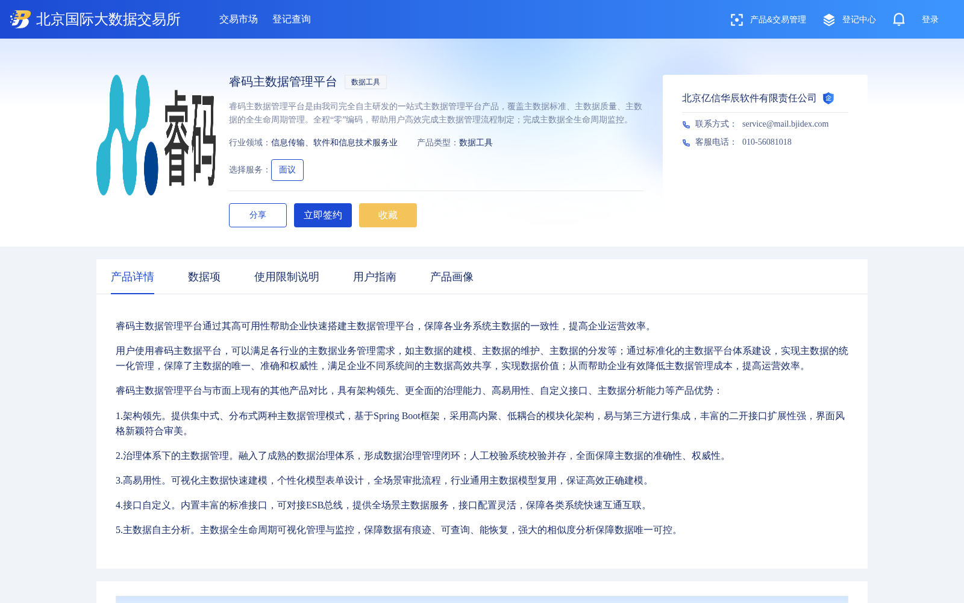Click the company name 北京亿信华辰软件有限责任公司
The image size is (964, 603).
click(749, 98)
